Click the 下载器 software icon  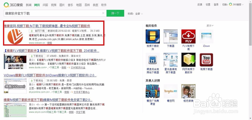(x=171, y=36)
